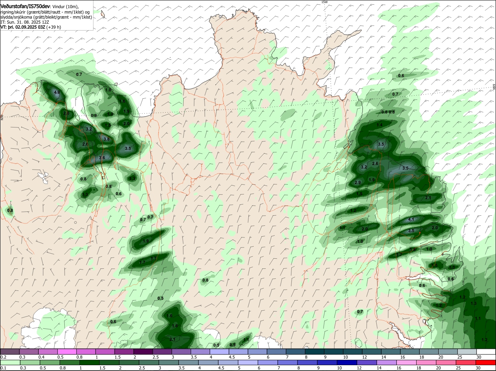This screenshot has width=496, height=371.
Task: Click the 3.6 precipitation value in the western cluster
Action: pyautogui.click(x=102, y=158)
